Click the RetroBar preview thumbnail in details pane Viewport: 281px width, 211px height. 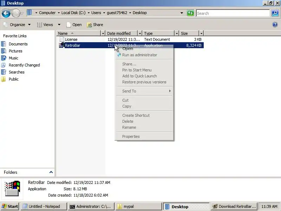pos(12,188)
